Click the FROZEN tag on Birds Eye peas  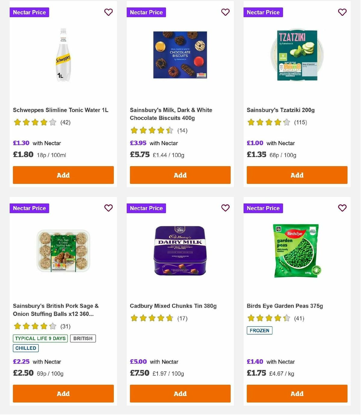click(x=259, y=330)
